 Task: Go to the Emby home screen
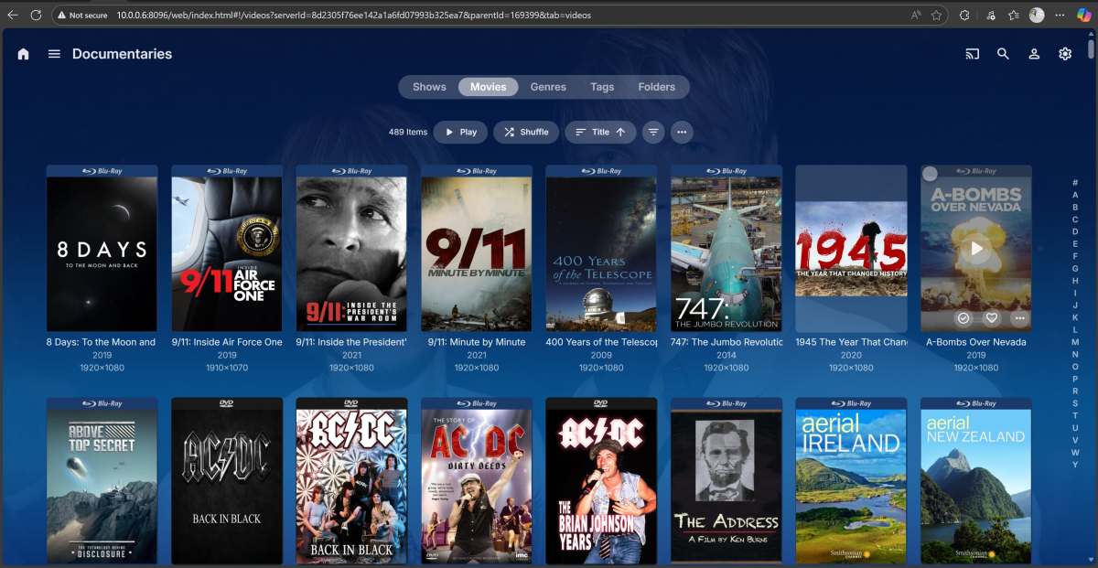click(23, 54)
